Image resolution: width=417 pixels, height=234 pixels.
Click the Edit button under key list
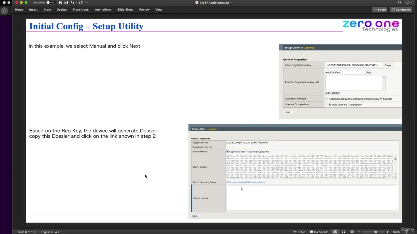tap(328, 93)
